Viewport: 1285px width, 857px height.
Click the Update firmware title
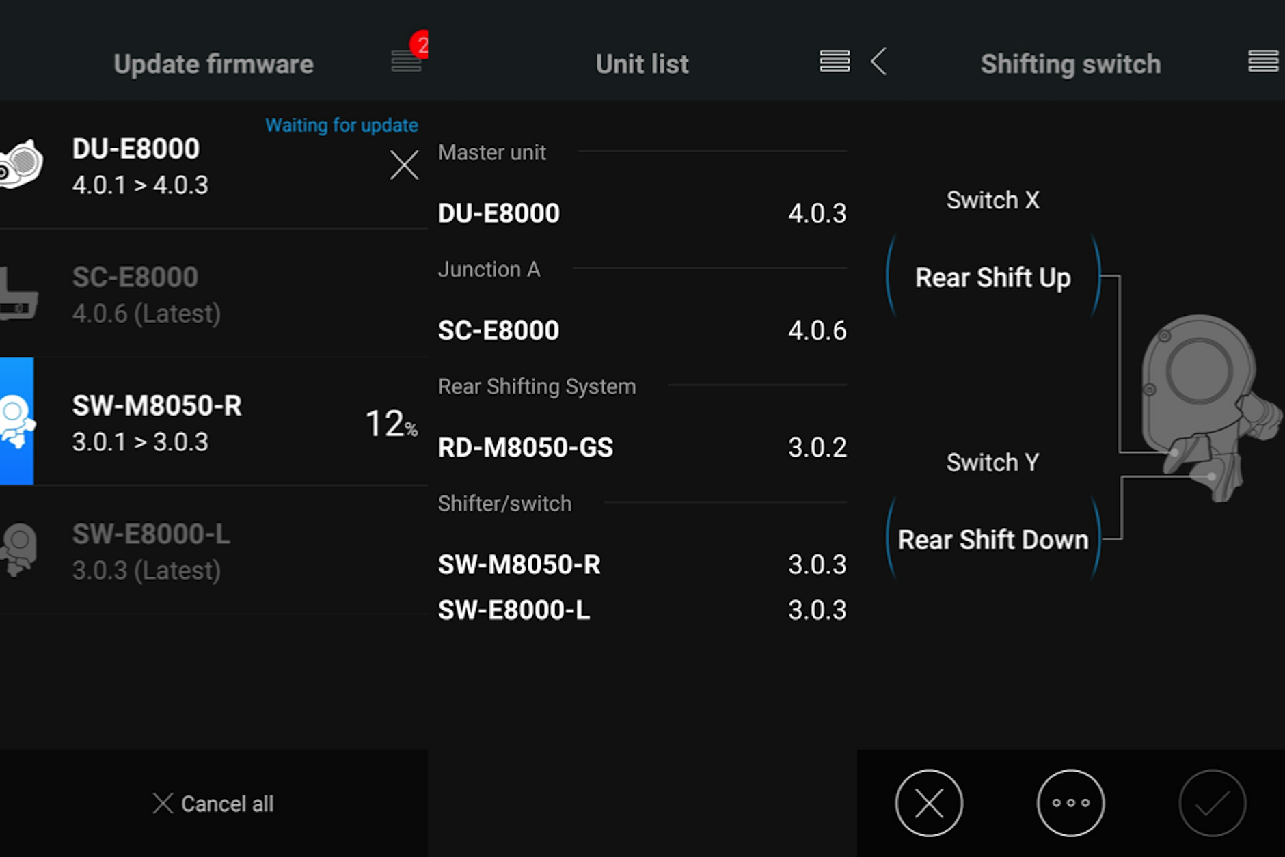point(214,64)
